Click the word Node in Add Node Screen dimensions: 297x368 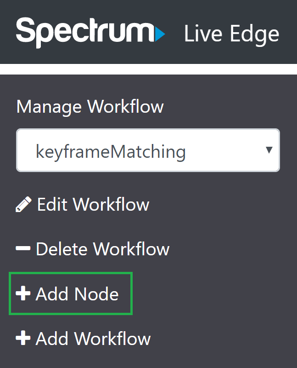96,294
